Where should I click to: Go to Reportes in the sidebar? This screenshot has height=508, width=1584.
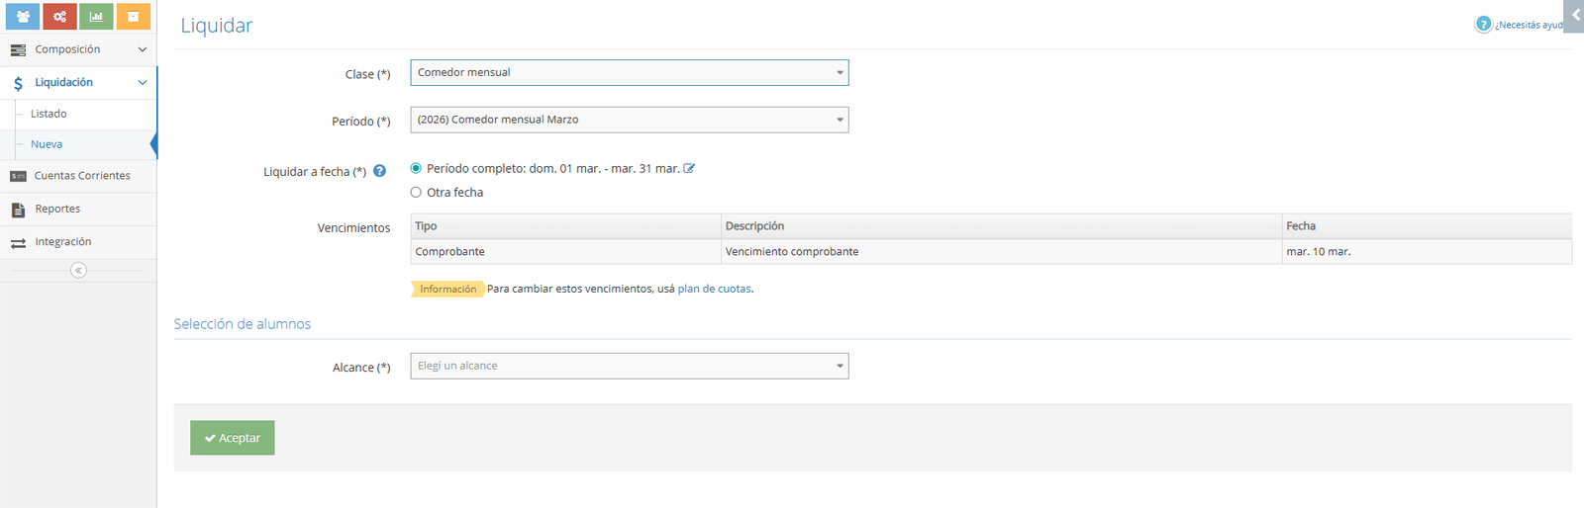[57, 209]
